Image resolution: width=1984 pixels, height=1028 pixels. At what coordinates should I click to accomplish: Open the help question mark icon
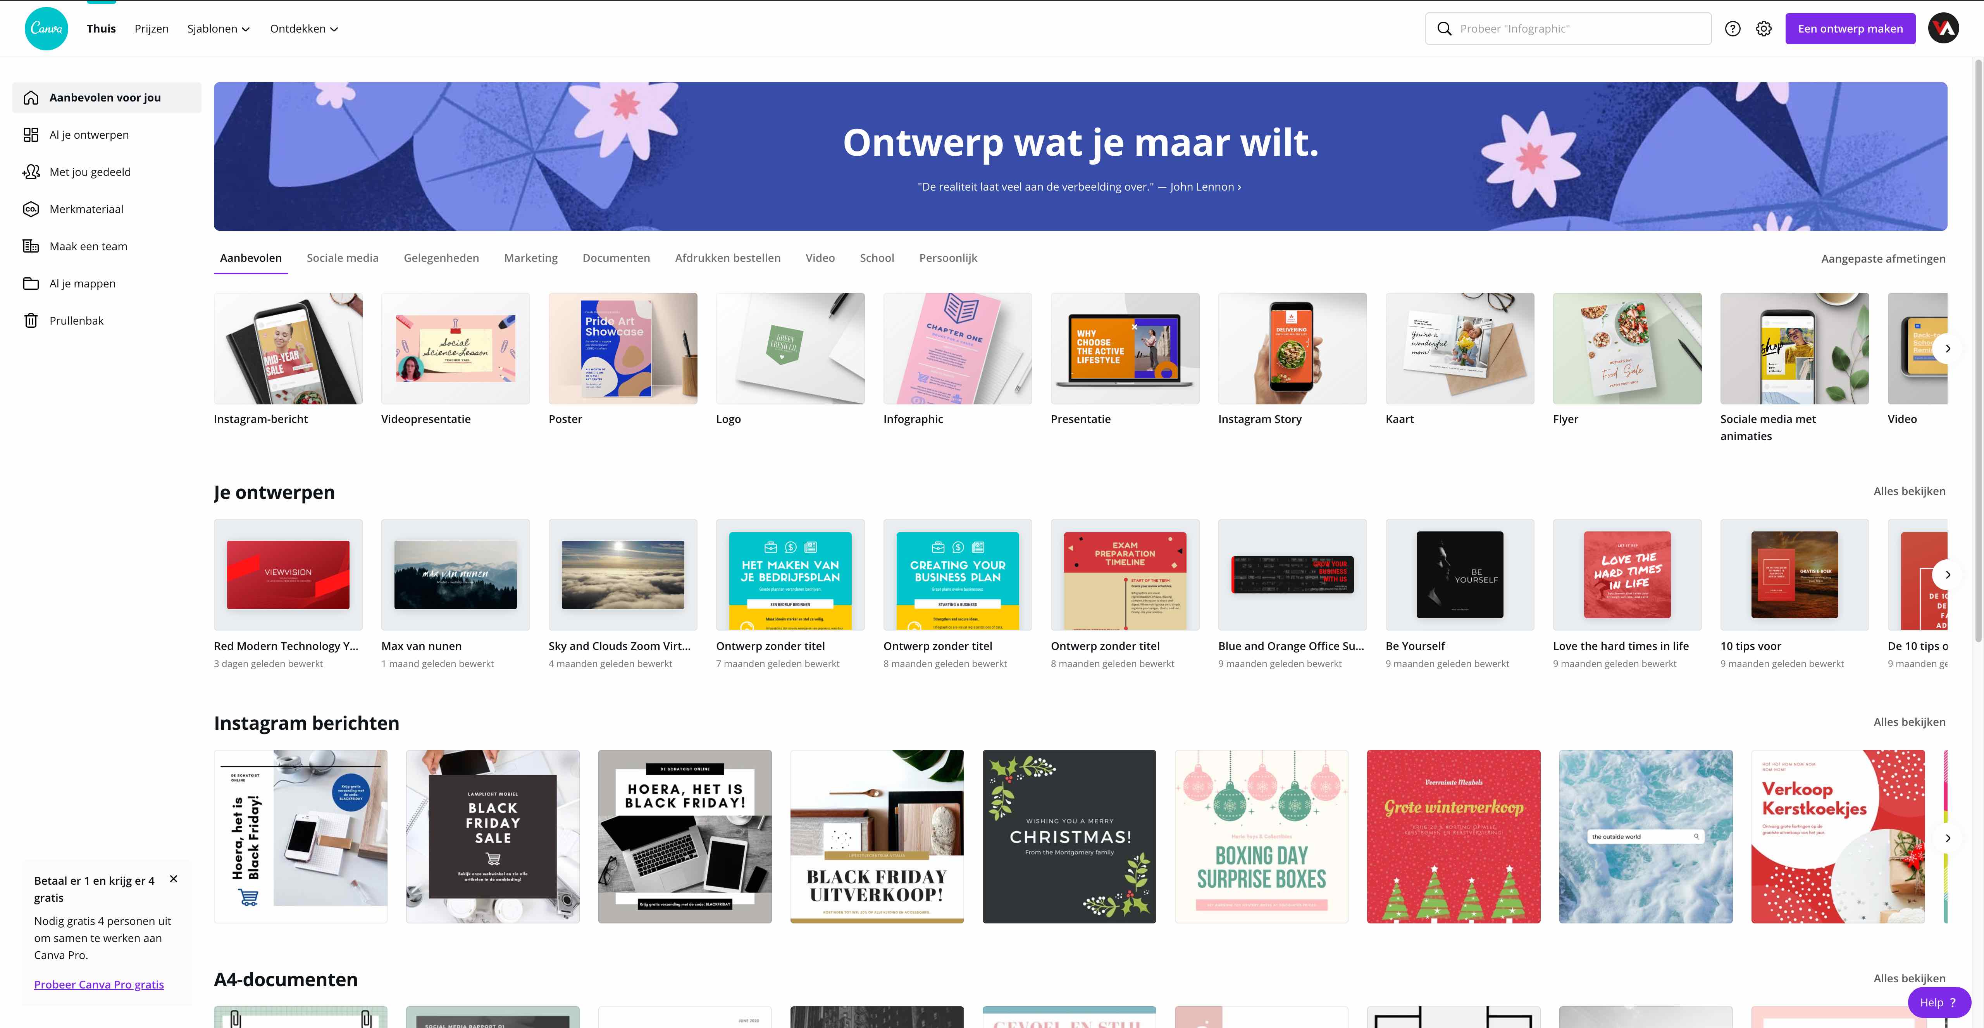coord(1732,29)
